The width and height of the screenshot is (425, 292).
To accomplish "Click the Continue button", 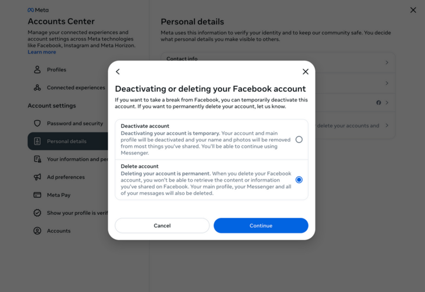I will click(261, 225).
